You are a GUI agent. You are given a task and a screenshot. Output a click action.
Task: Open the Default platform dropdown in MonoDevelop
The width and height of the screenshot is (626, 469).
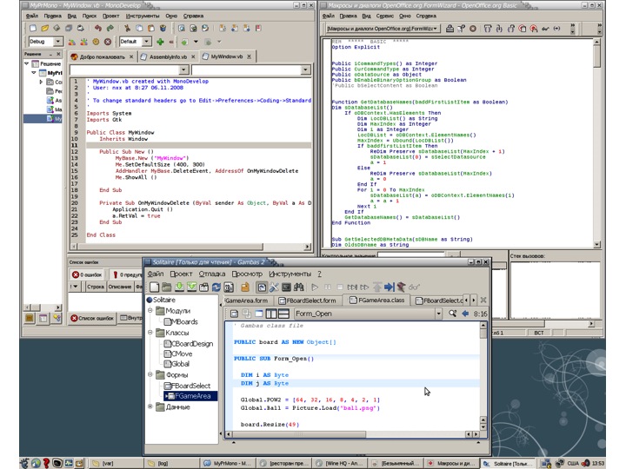tap(147, 42)
